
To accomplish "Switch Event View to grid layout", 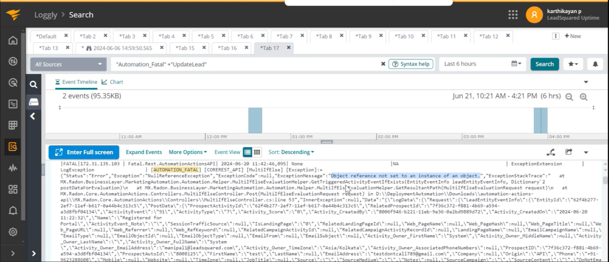I will pyautogui.click(x=257, y=152).
